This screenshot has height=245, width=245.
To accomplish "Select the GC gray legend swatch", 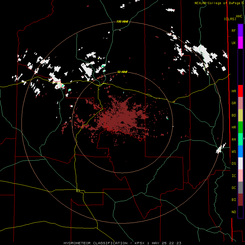I will (x=240, y=188).
